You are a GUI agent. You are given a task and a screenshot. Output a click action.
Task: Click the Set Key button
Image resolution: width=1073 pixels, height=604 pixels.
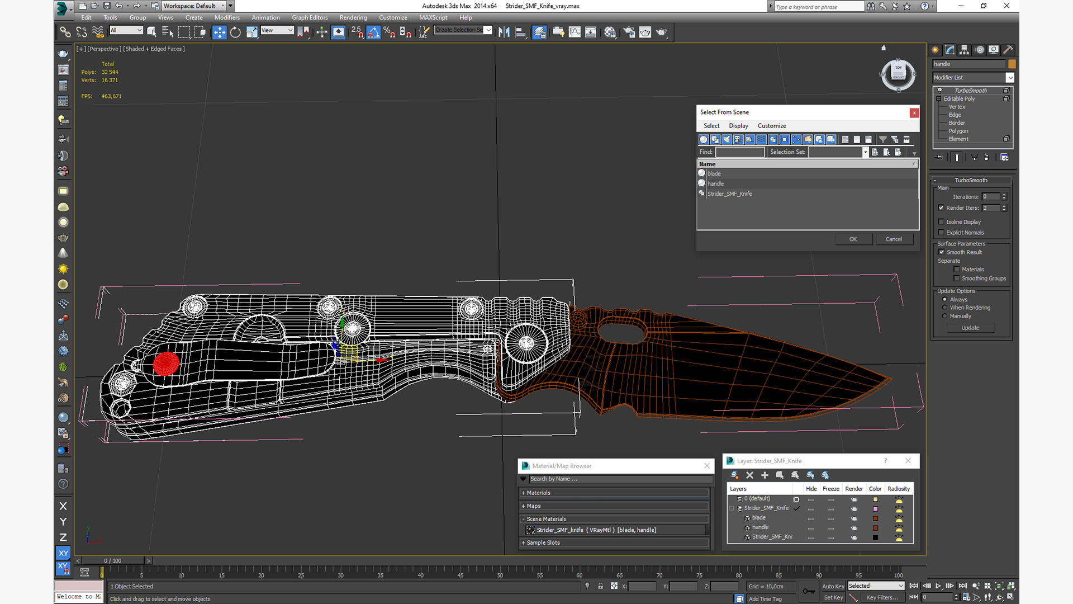pyautogui.click(x=833, y=598)
